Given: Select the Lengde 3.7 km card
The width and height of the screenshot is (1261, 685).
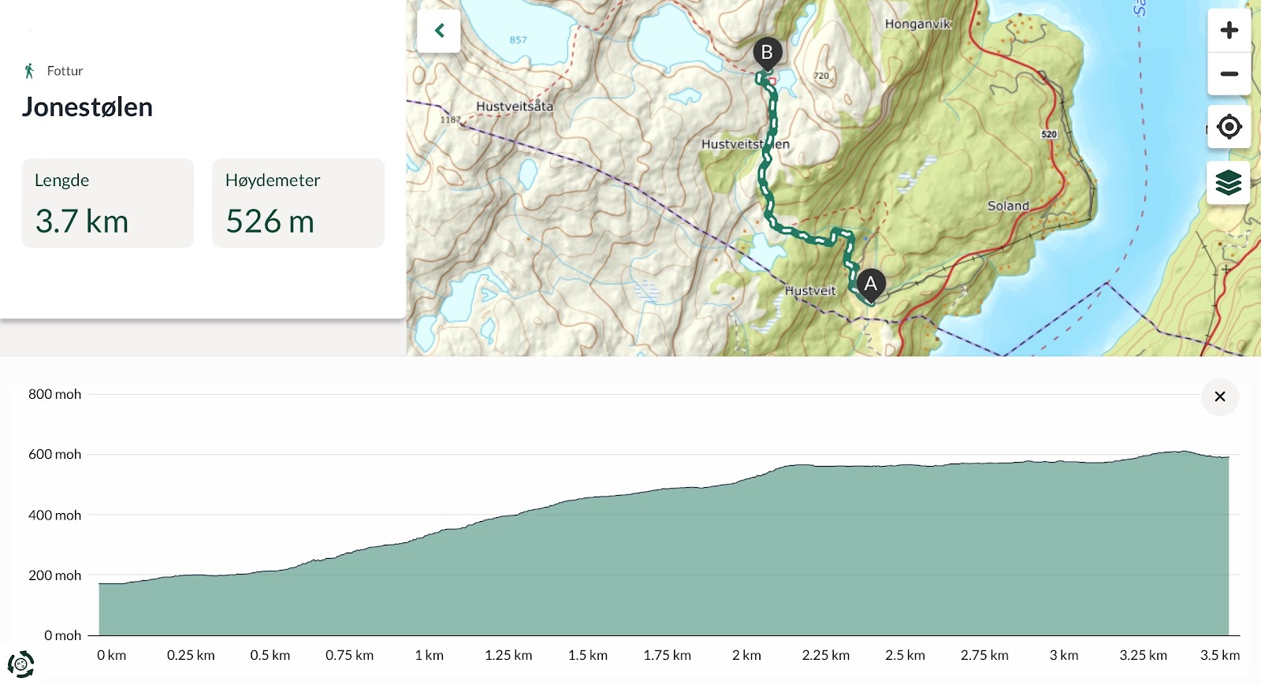Looking at the screenshot, I should (x=108, y=203).
